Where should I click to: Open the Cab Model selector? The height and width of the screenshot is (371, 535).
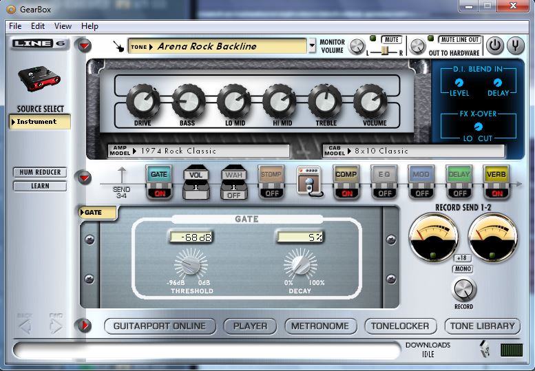click(x=413, y=151)
